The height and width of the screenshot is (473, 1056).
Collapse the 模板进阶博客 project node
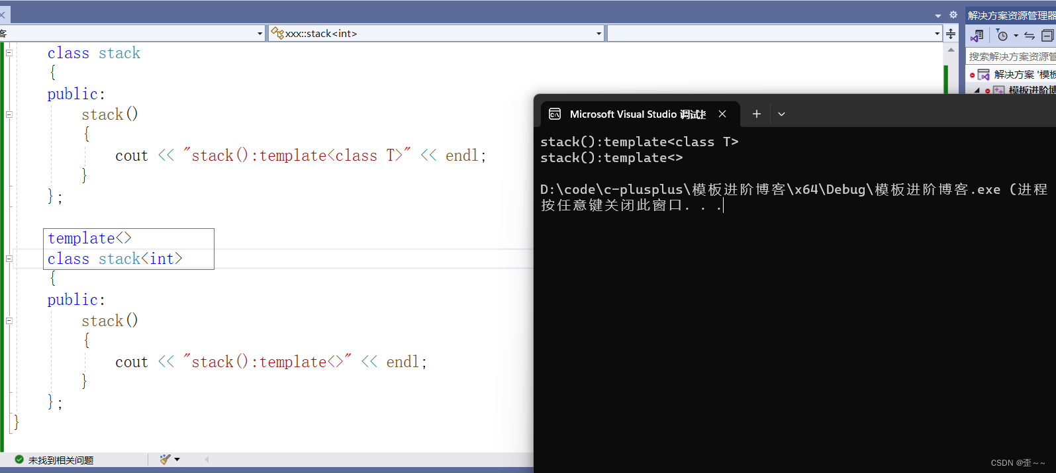click(977, 91)
